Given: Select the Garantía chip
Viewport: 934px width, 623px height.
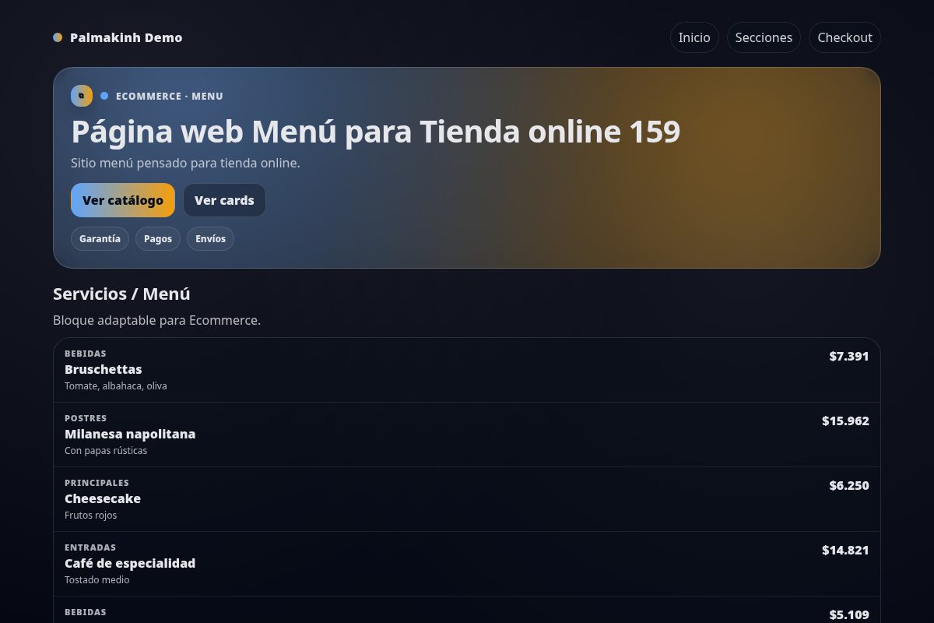Looking at the screenshot, I should click(x=100, y=238).
